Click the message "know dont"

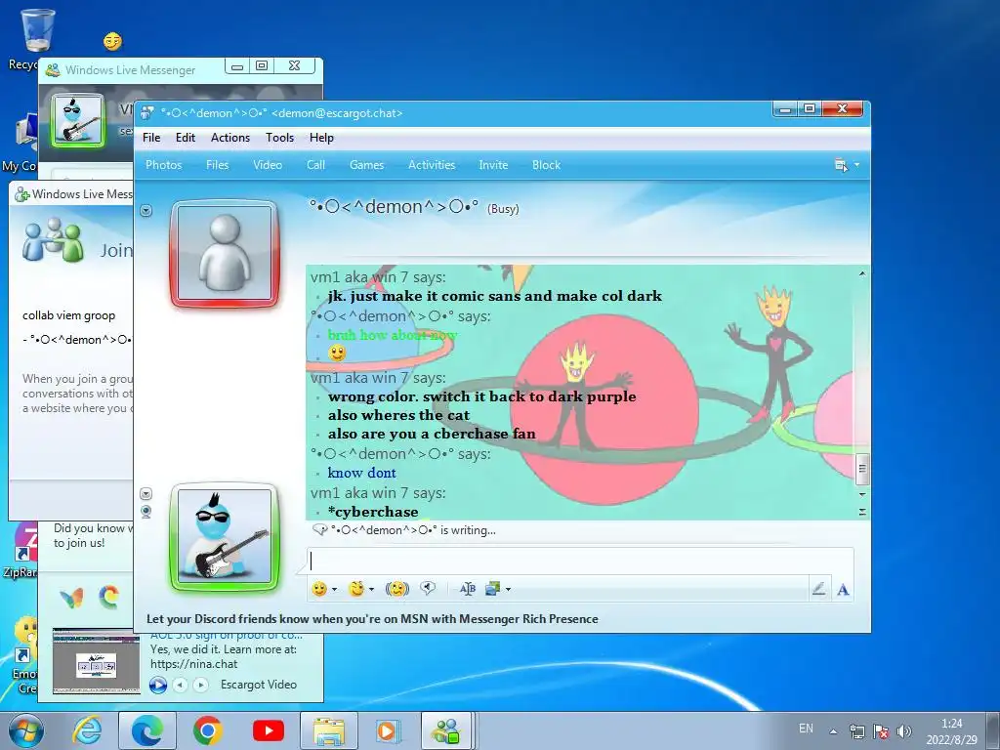(361, 473)
